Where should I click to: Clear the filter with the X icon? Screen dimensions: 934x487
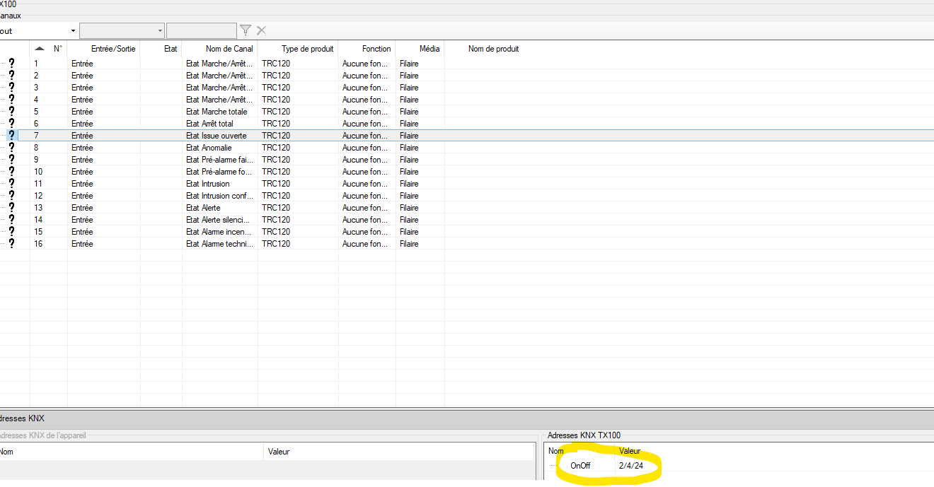261,30
